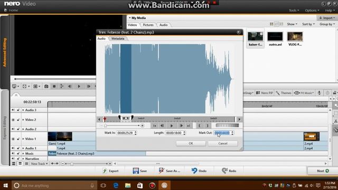Select the VLOG video thumbnail
The image size is (338, 190).
click(295, 39)
